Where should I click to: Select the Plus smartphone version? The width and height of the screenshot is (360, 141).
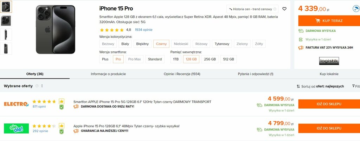(x=105, y=59)
